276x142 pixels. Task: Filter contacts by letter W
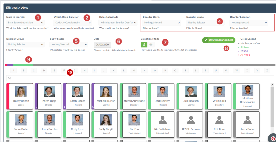point(236,71)
